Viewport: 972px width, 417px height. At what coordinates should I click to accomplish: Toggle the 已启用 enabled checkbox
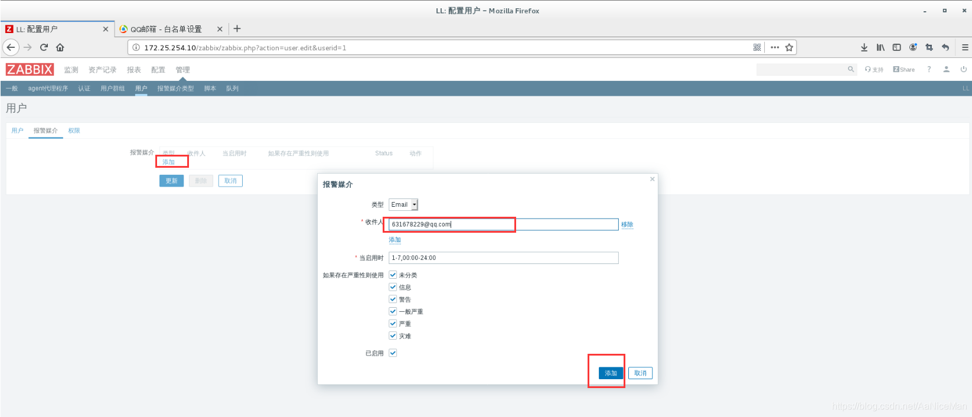[393, 353]
